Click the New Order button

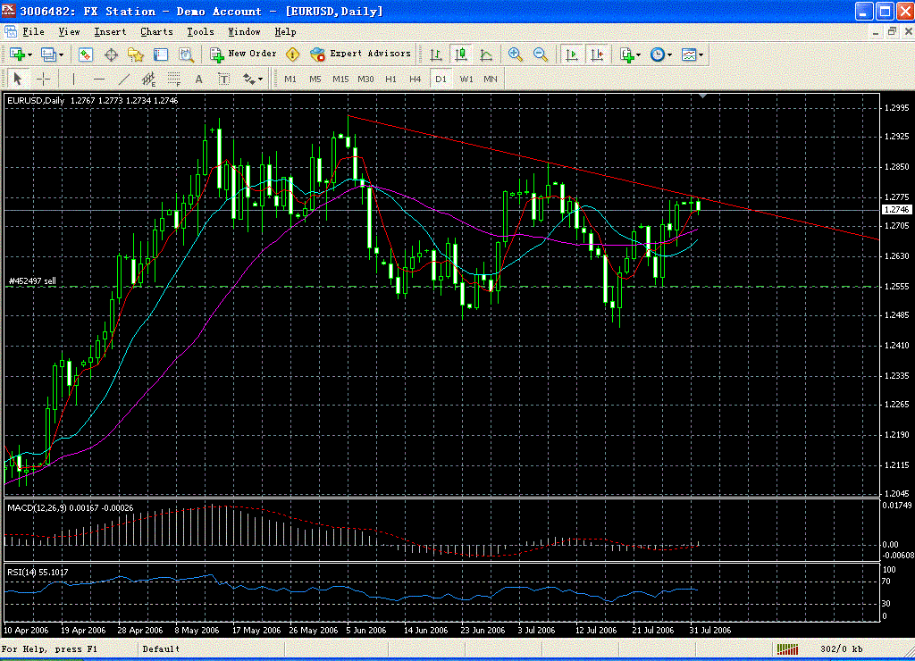coord(243,54)
